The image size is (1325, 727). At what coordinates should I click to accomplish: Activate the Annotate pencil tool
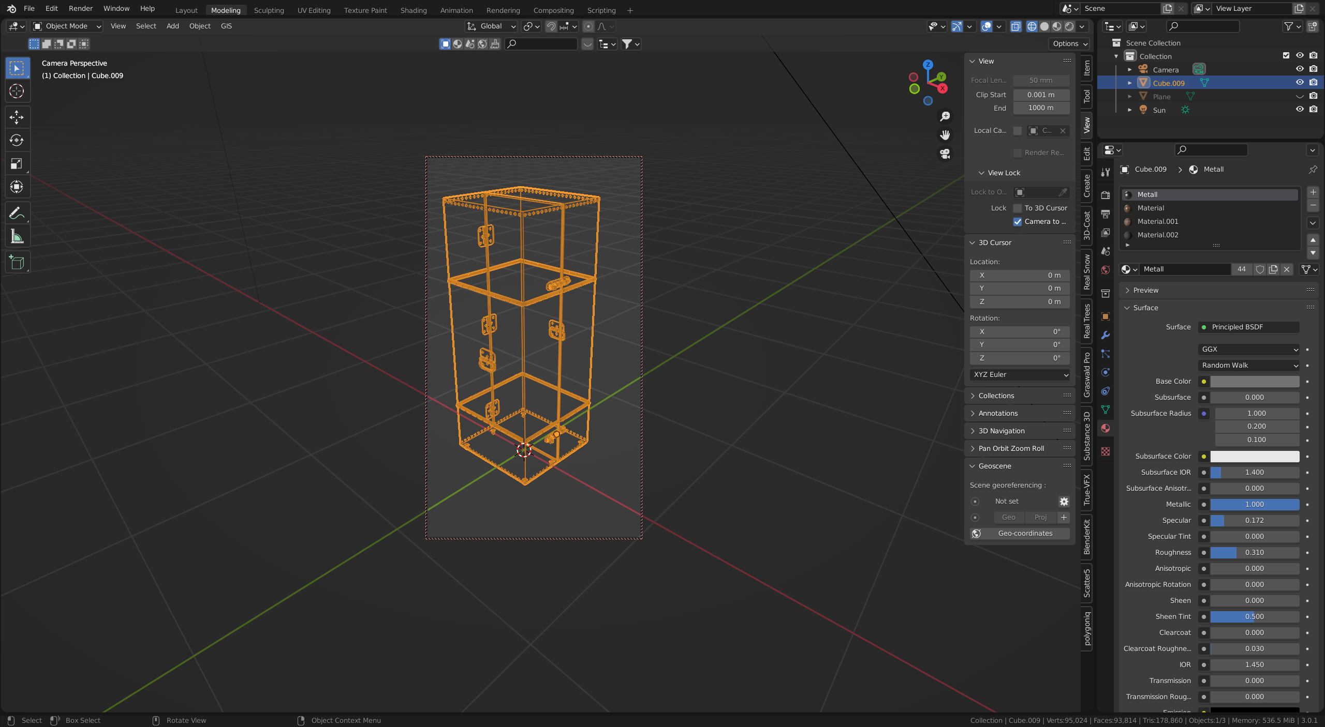(17, 213)
